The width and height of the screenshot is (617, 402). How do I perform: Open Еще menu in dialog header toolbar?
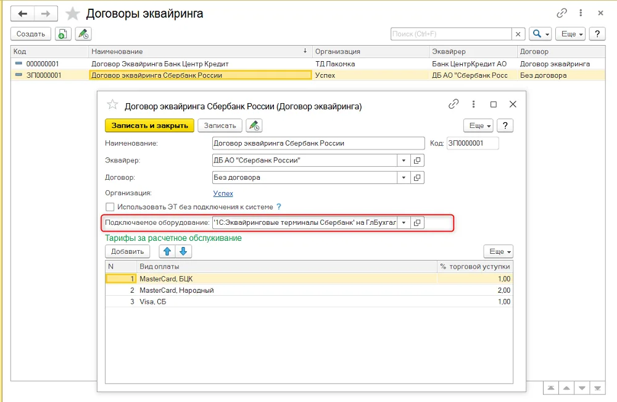pos(478,125)
